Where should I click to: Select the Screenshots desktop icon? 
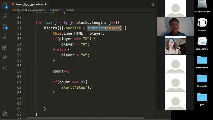click(202, 43)
